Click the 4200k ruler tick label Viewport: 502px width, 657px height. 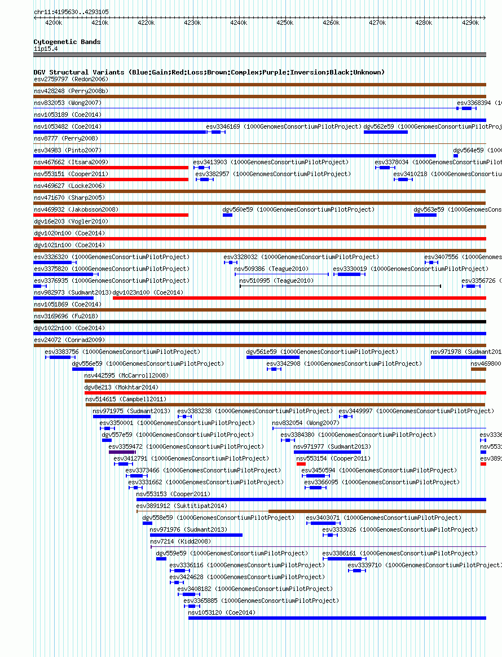pyautogui.click(x=54, y=23)
